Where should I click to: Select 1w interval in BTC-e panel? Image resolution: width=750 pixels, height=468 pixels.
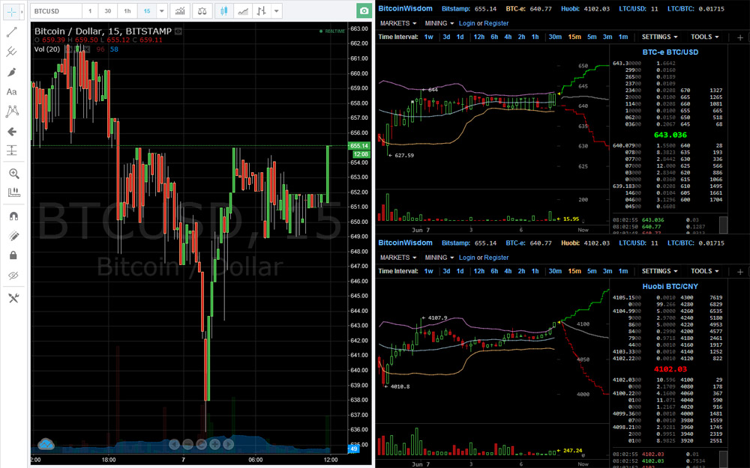428,37
